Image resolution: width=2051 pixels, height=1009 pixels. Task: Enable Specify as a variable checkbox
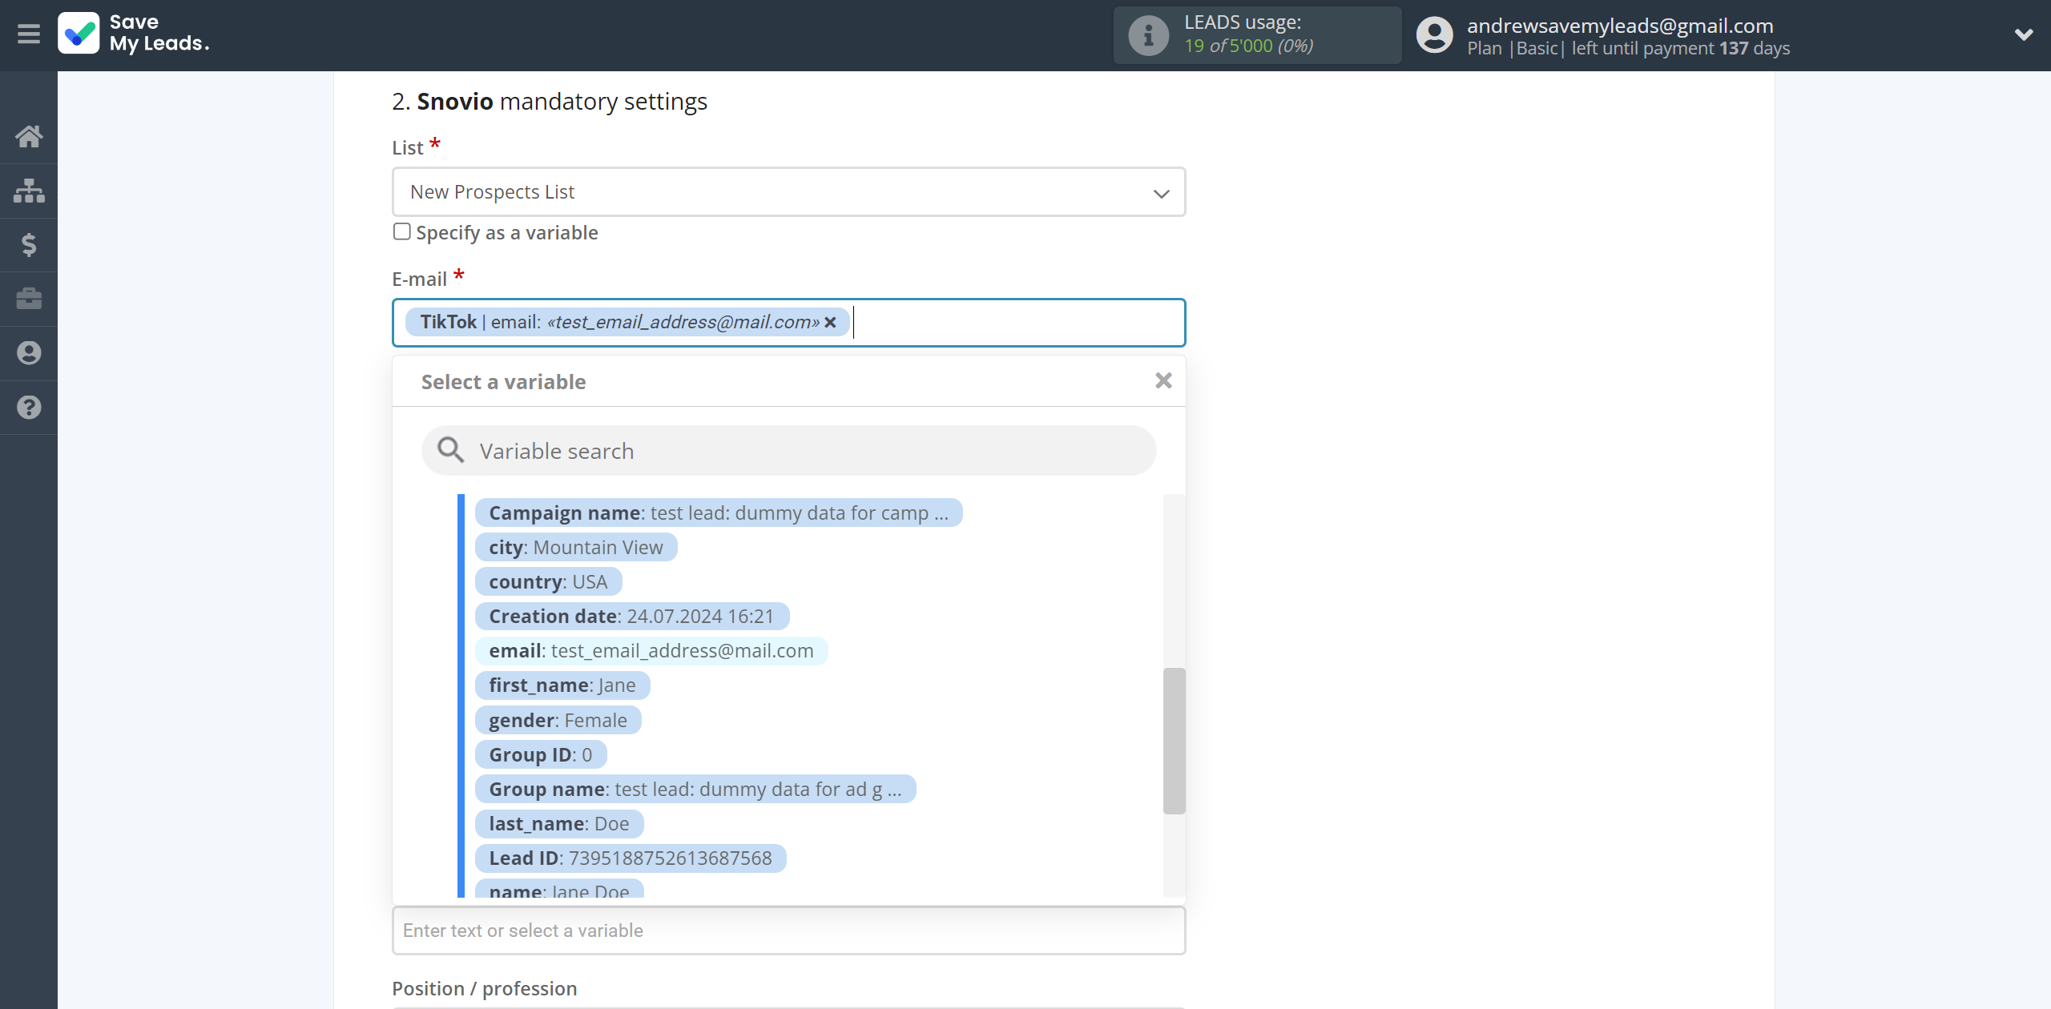(402, 231)
